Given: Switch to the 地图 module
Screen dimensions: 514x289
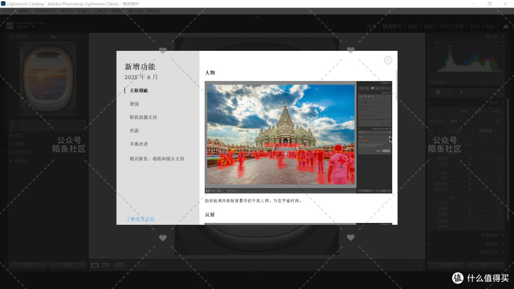Looking at the screenshot, I should pyautogui.click(x=413, y=27).
